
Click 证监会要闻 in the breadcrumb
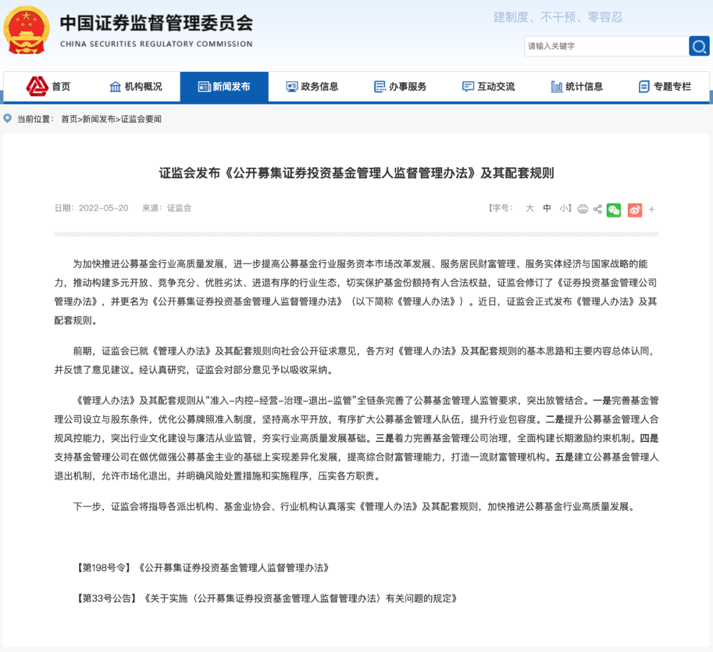click(141, 119)
